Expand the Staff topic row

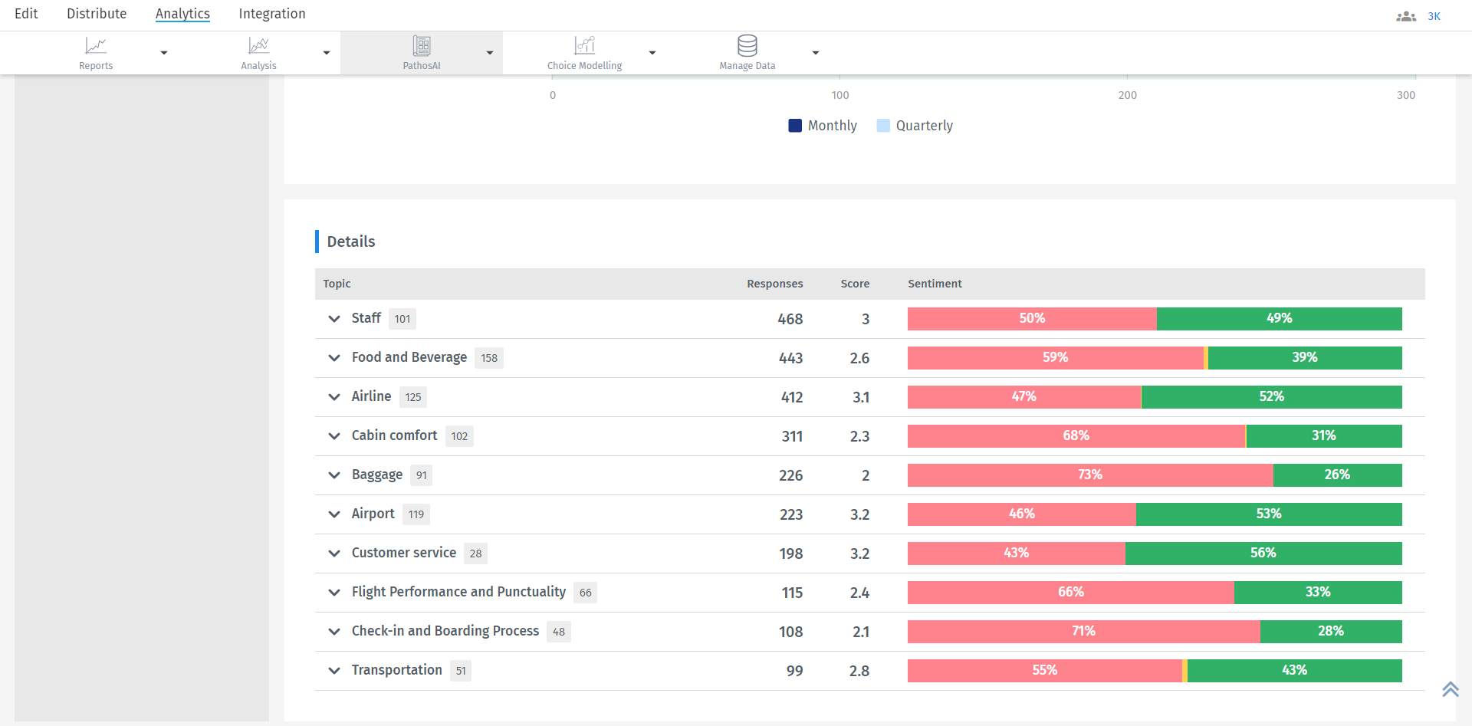point(333,319)
